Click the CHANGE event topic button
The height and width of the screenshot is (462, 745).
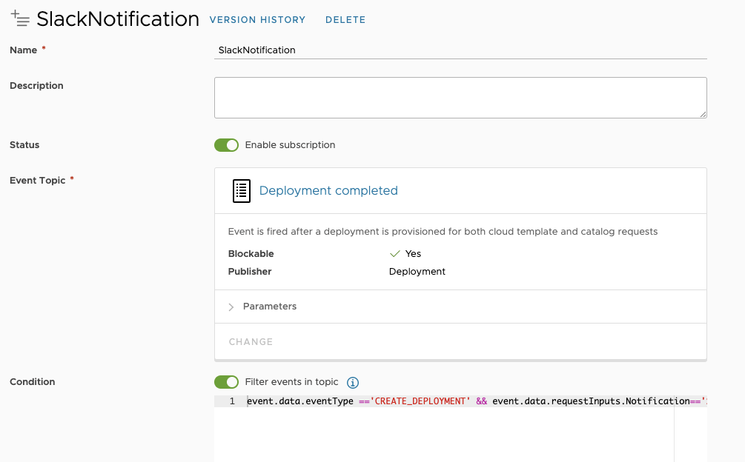point(251,342)
